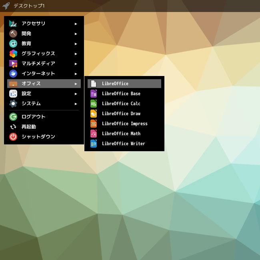
Task: Open the システム menu entry
Action: point(44,104)
